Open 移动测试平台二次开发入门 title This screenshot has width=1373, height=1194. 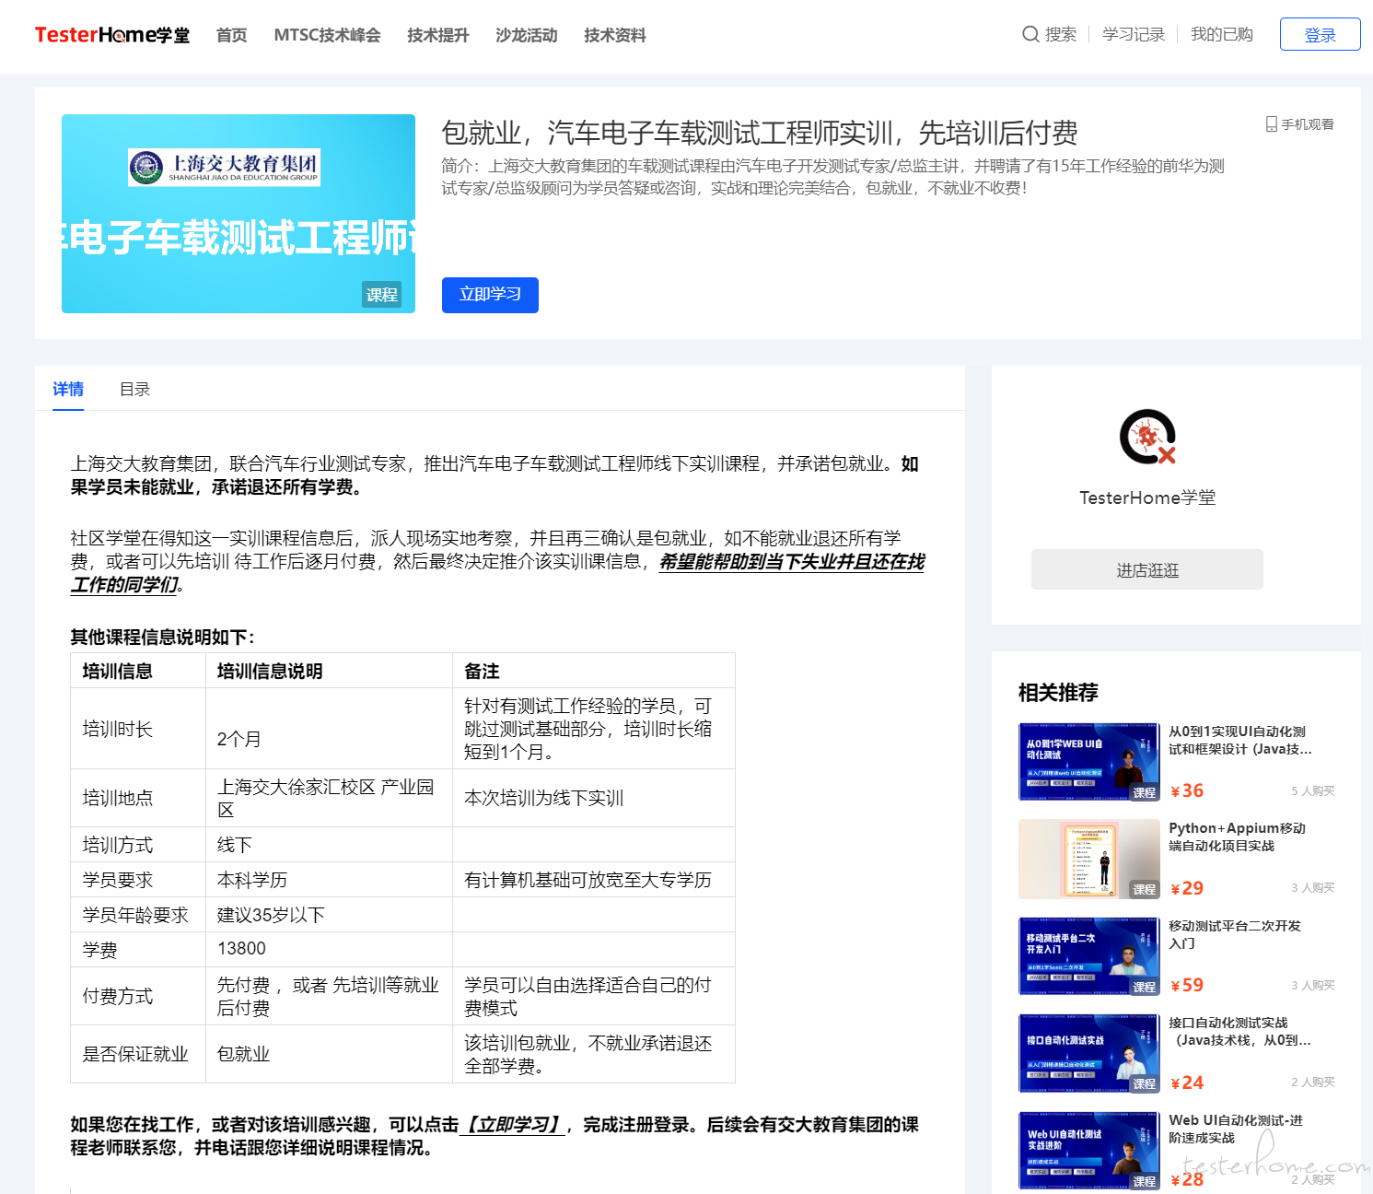pyautogui.click(x=1235, y=934)
